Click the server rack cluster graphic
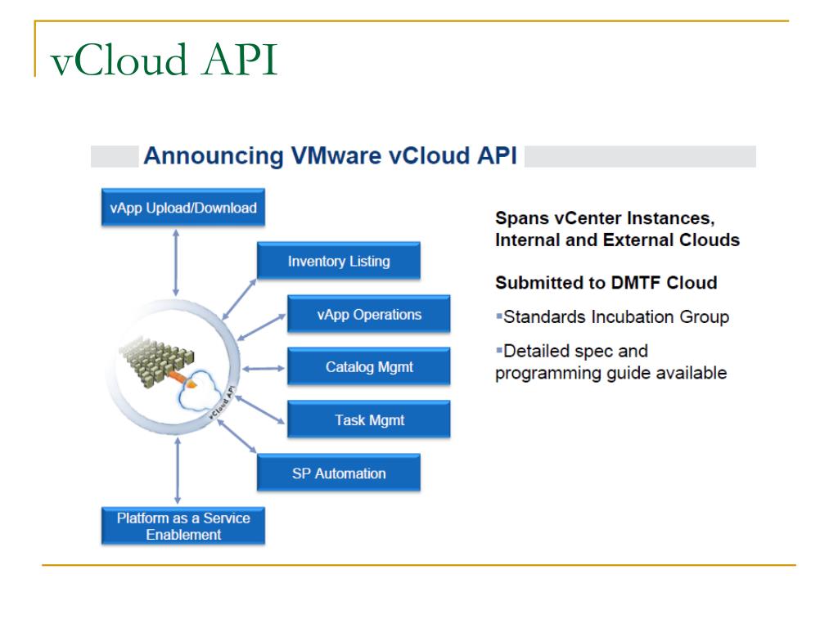 pyautogui.click(x=156, y=361)
